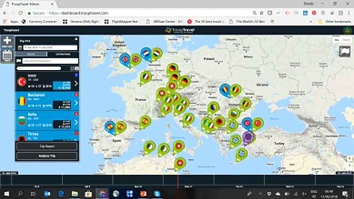
Task: Click the Trip Report button
Action: pyautogui.click(x=47, y=146)
